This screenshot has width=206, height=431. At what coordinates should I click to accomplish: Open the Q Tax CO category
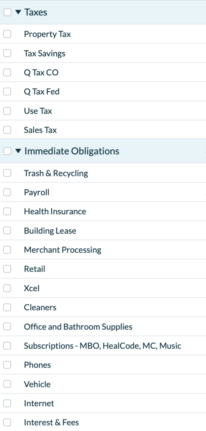point(41,72)
